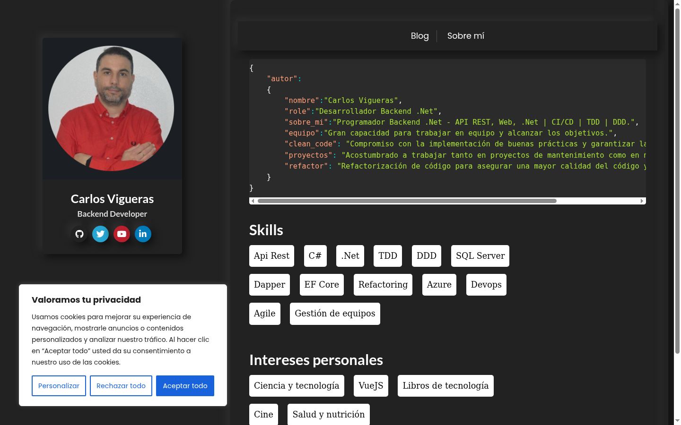Screen dimensions: 681x425
Task: Accept cookies with Aceptar todo
Action: [x=185, y=386]
